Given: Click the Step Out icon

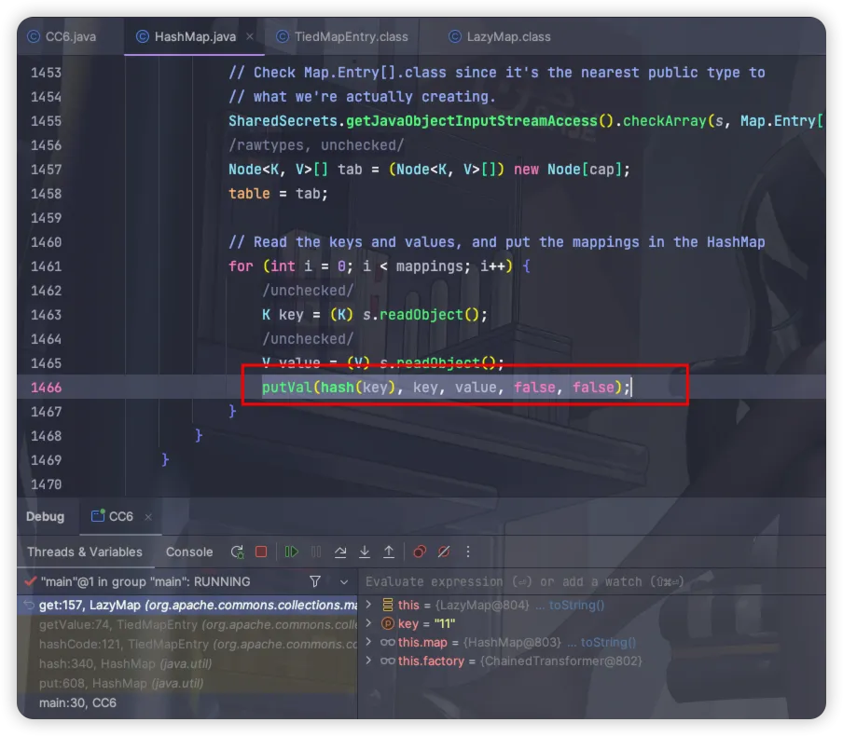Looking at the screenshot, I should 389,552.
